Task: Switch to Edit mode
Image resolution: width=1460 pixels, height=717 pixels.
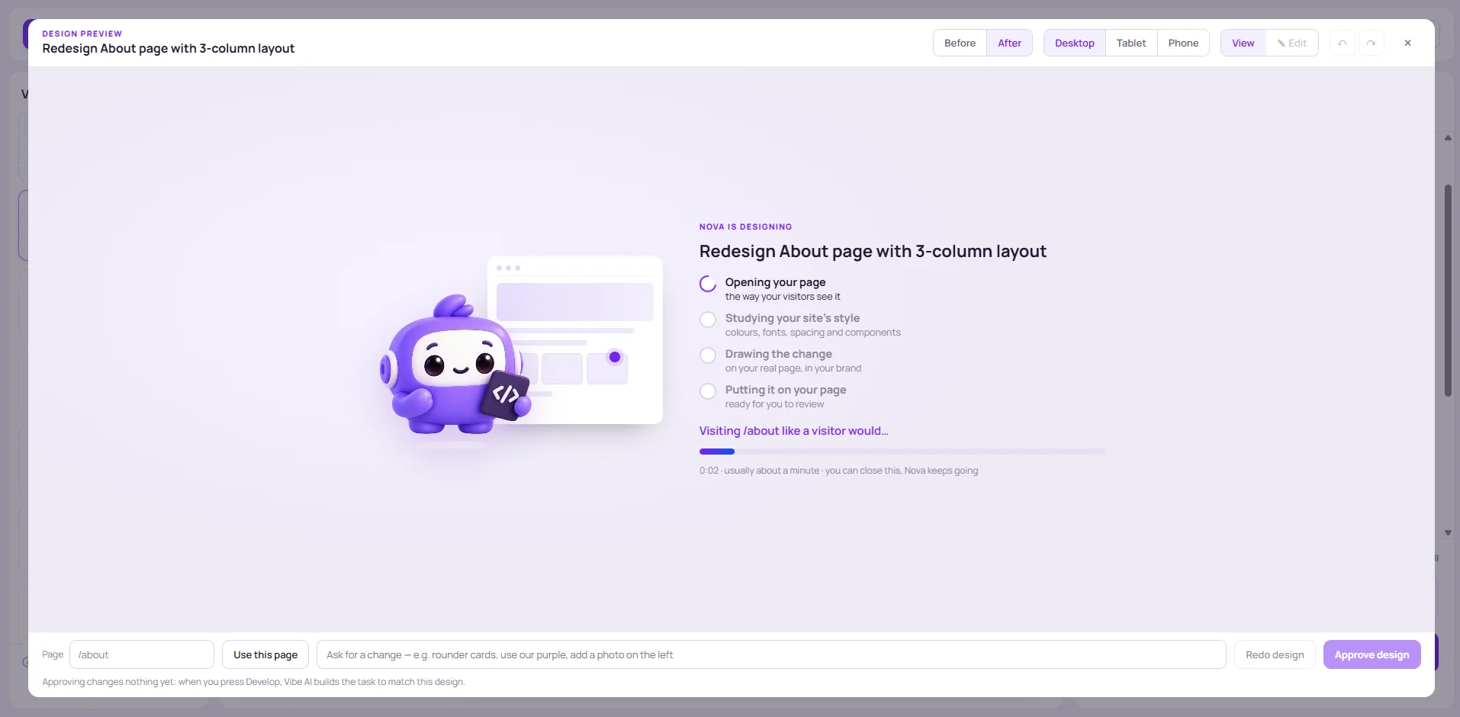Action: pos(1291,43)
